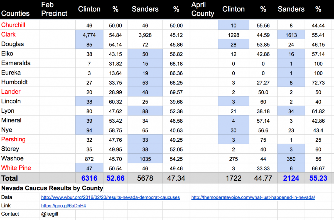Select the Nevada Caucus Results title cell
This screenshot has width=334, height=220.
point(52,188)
